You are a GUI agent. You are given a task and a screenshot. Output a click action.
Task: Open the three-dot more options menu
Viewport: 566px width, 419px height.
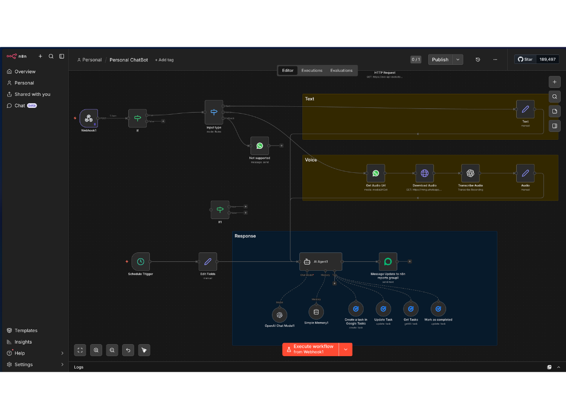tap(495, 60)
